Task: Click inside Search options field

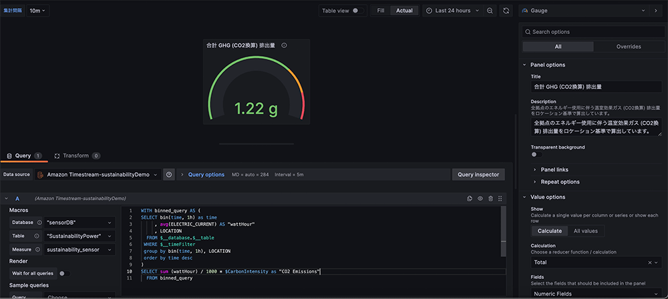Action: pyautogui.click(x=593, y=32)
